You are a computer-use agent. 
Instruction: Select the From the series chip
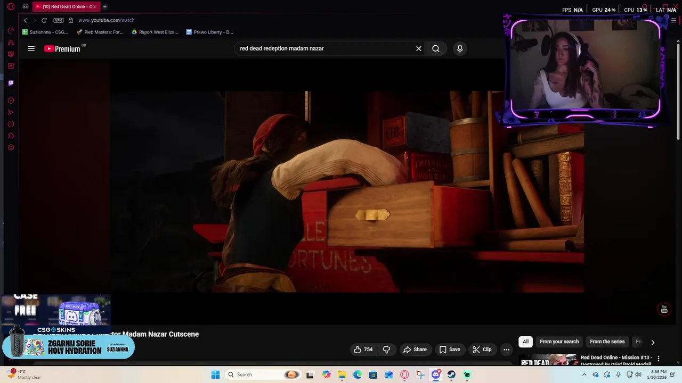[x=607, y=342]
